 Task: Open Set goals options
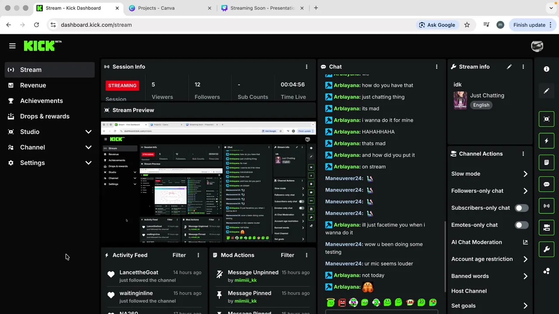tap(490, 306)
